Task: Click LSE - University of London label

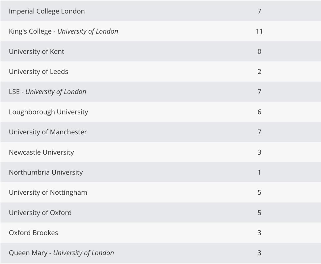Action: click(x=48, y=92)
